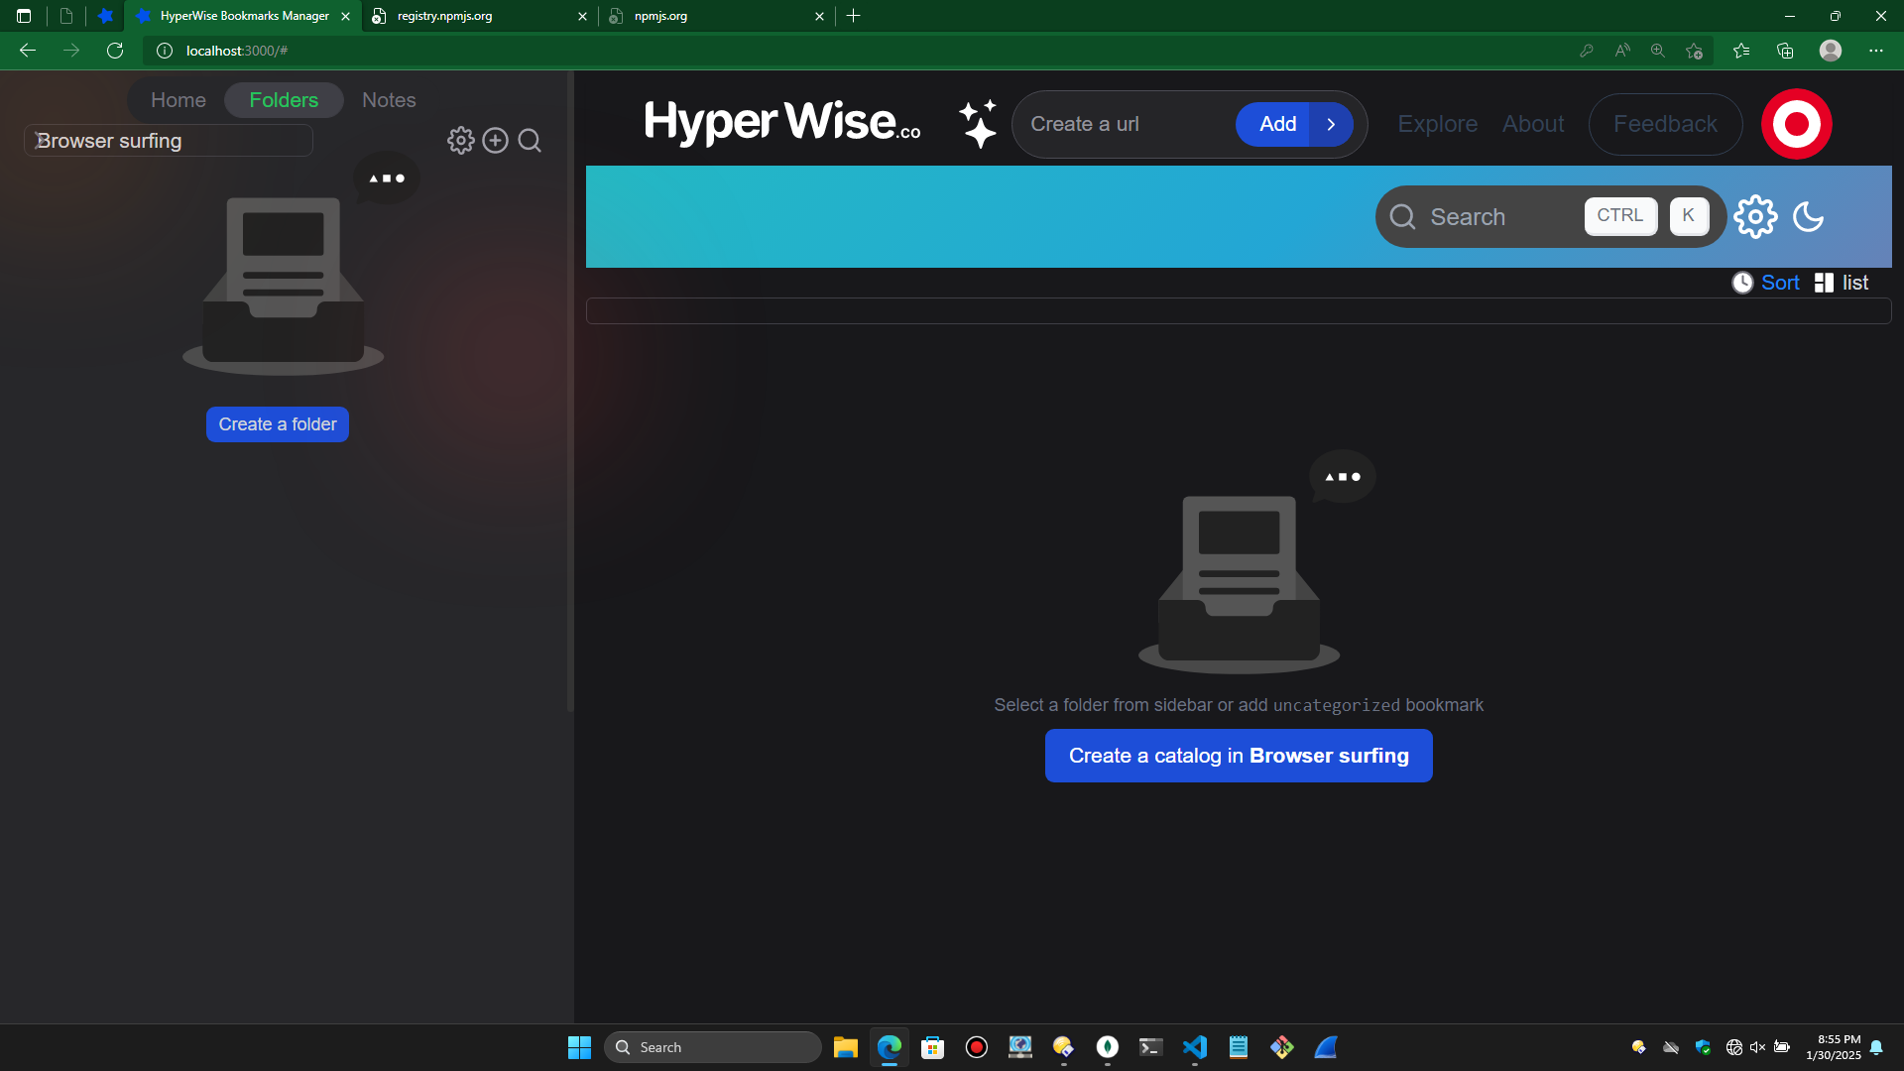1904x1071 pixels.
Task: Open a new browser tab
Action: [853, 16]
